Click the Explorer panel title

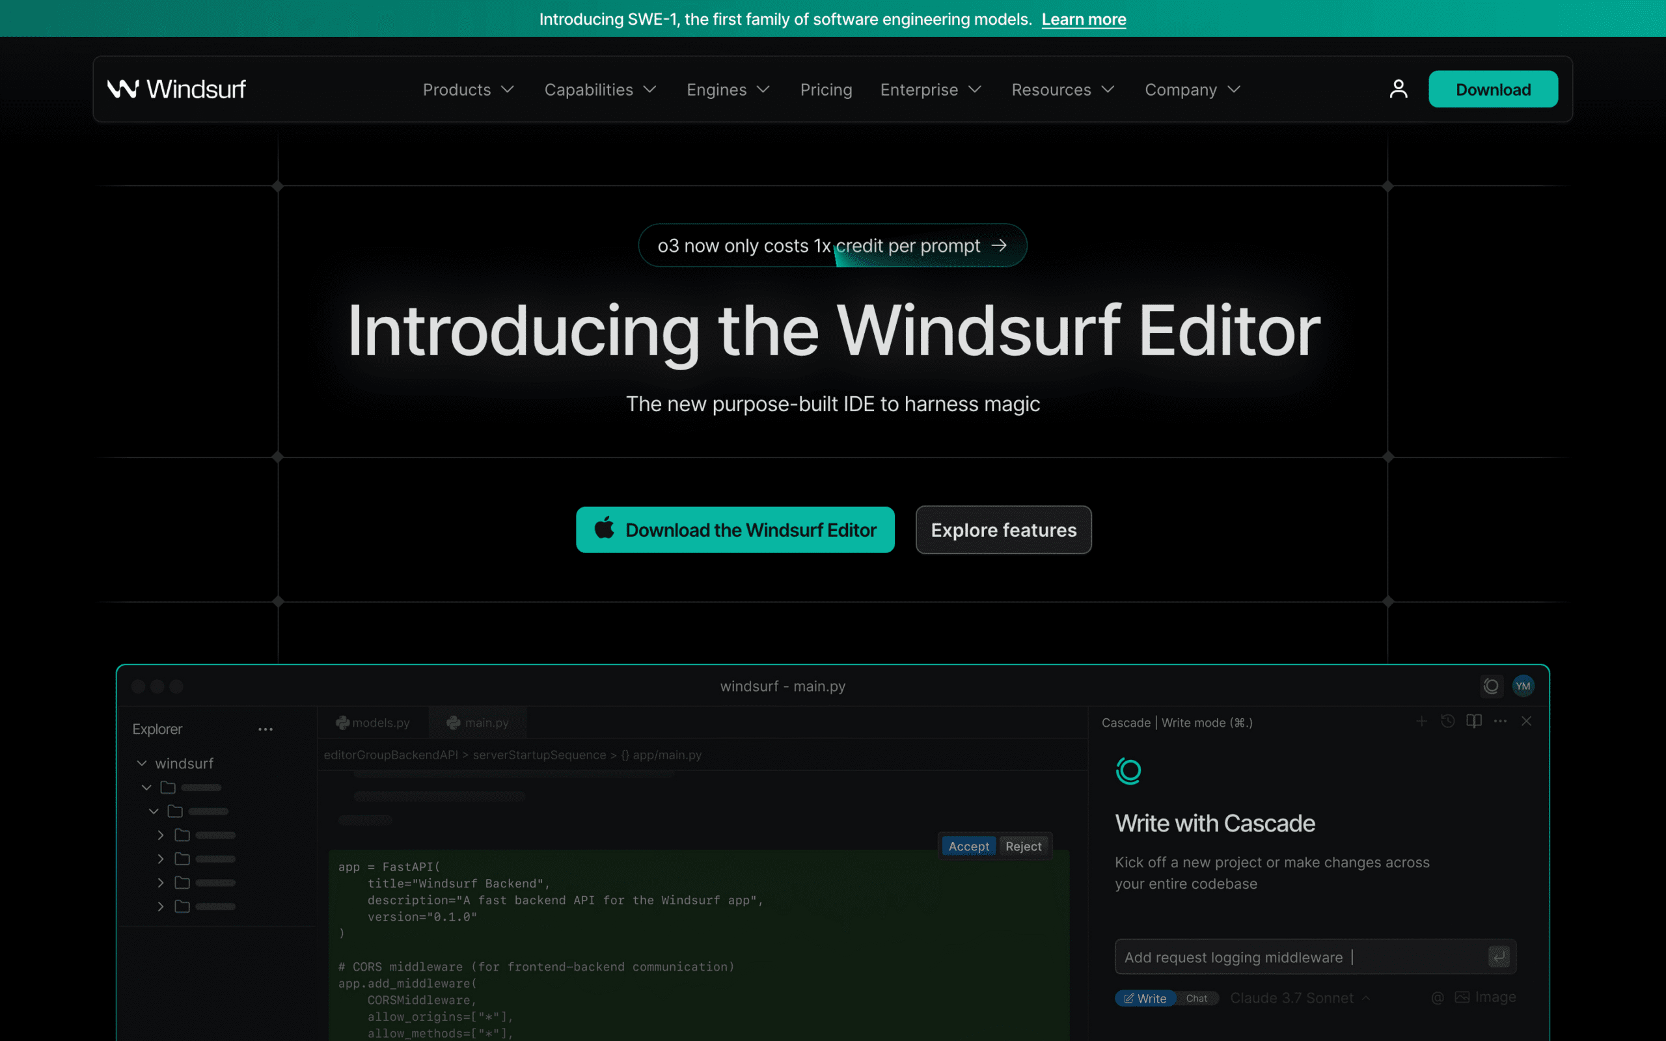point(157,729)
